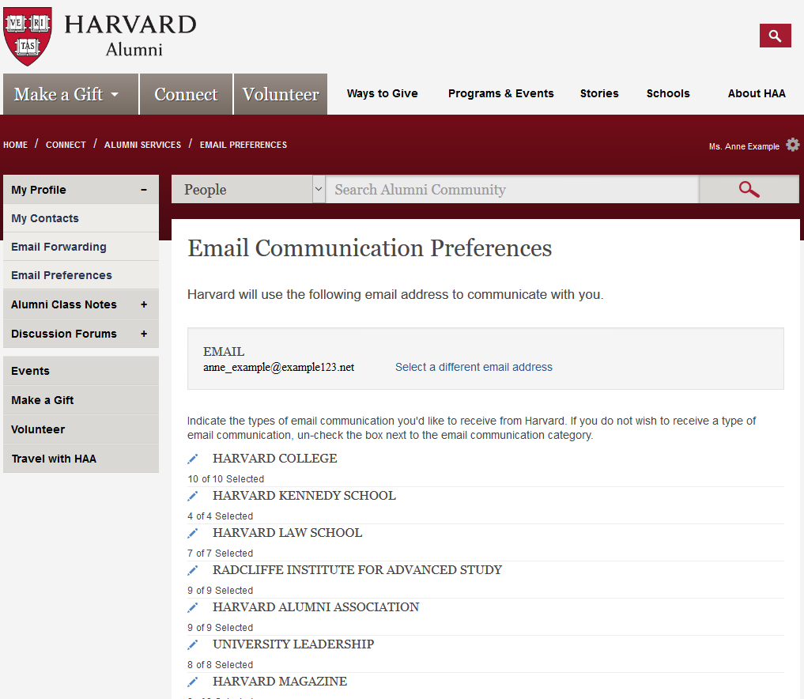Click the settings gear next to Ms. Anne Example

point(793,145)
